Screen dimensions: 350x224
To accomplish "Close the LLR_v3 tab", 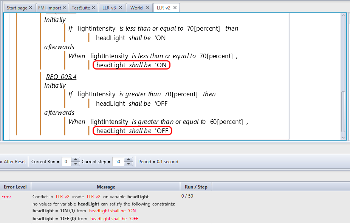I will [121, 8].
